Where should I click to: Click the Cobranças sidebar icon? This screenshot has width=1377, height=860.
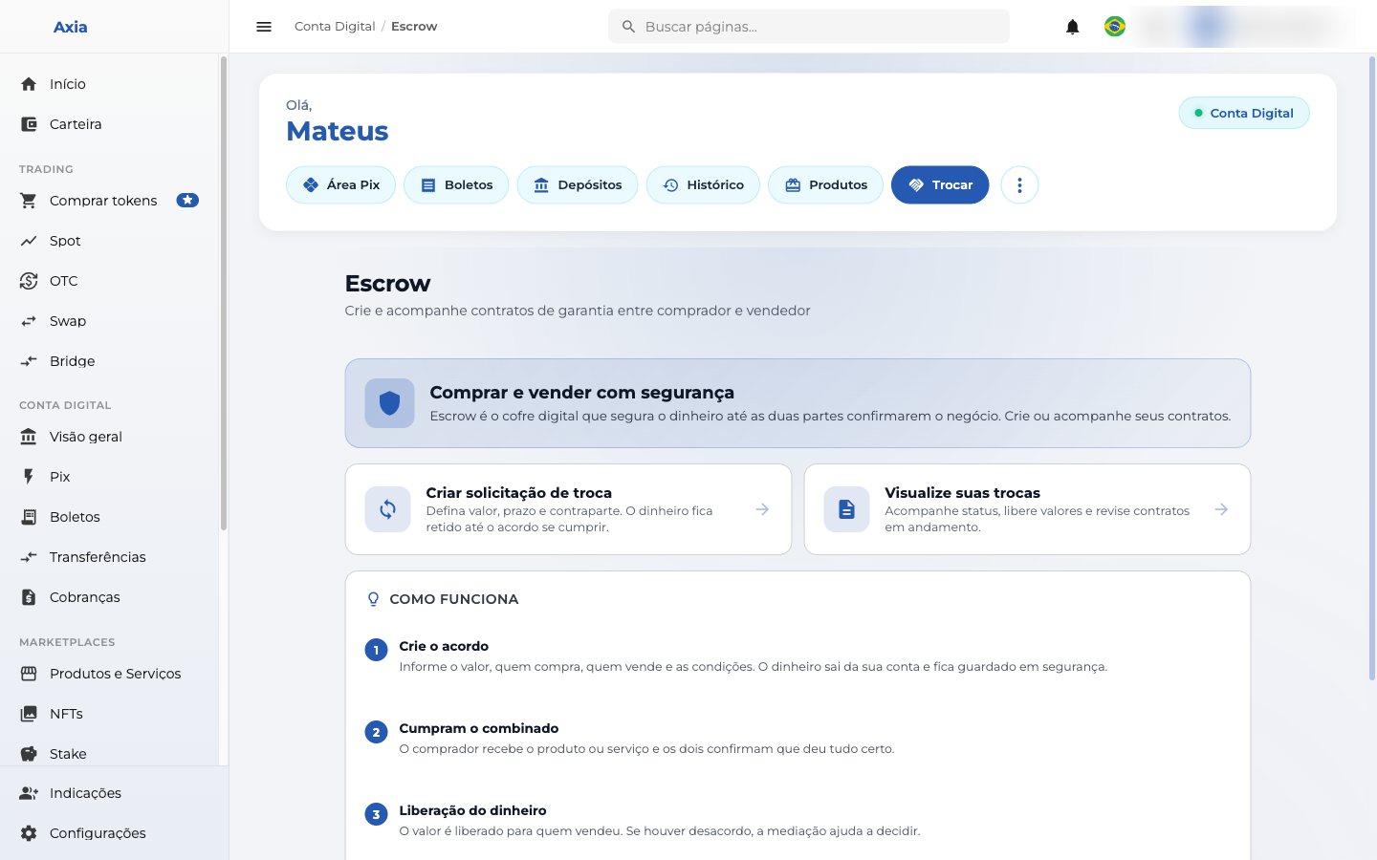[x=29, y=597]
